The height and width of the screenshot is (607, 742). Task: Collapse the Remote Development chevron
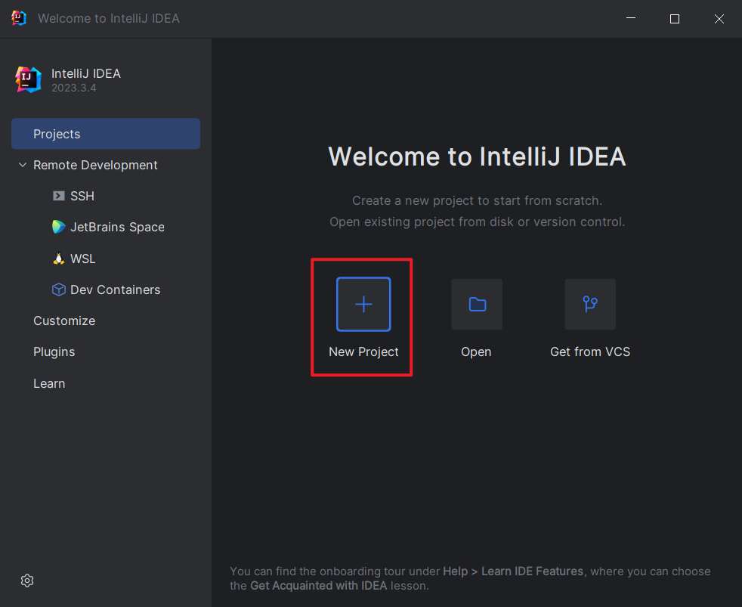[22, 165]
